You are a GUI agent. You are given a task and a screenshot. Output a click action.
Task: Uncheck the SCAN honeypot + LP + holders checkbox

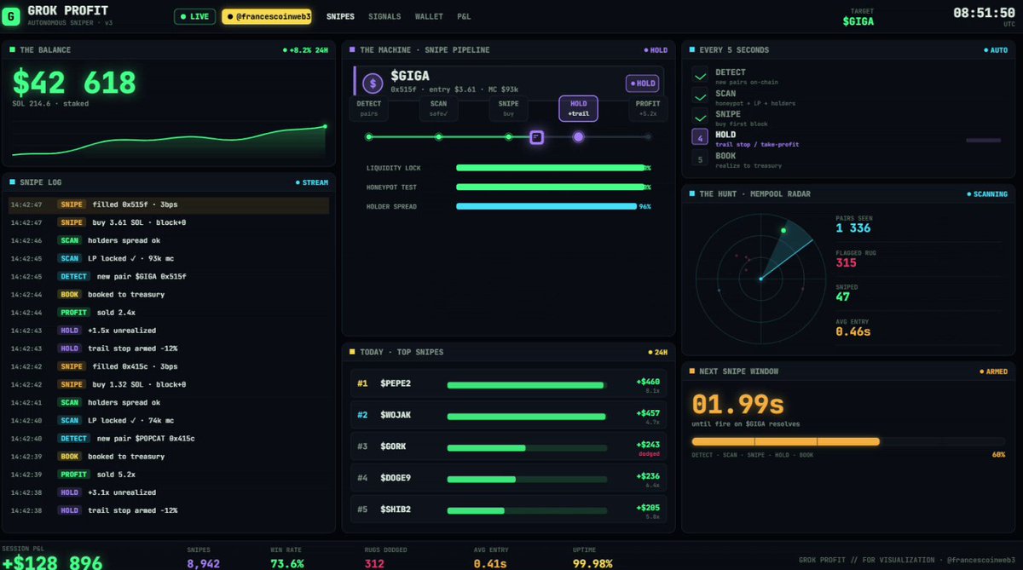pos(701,97)
